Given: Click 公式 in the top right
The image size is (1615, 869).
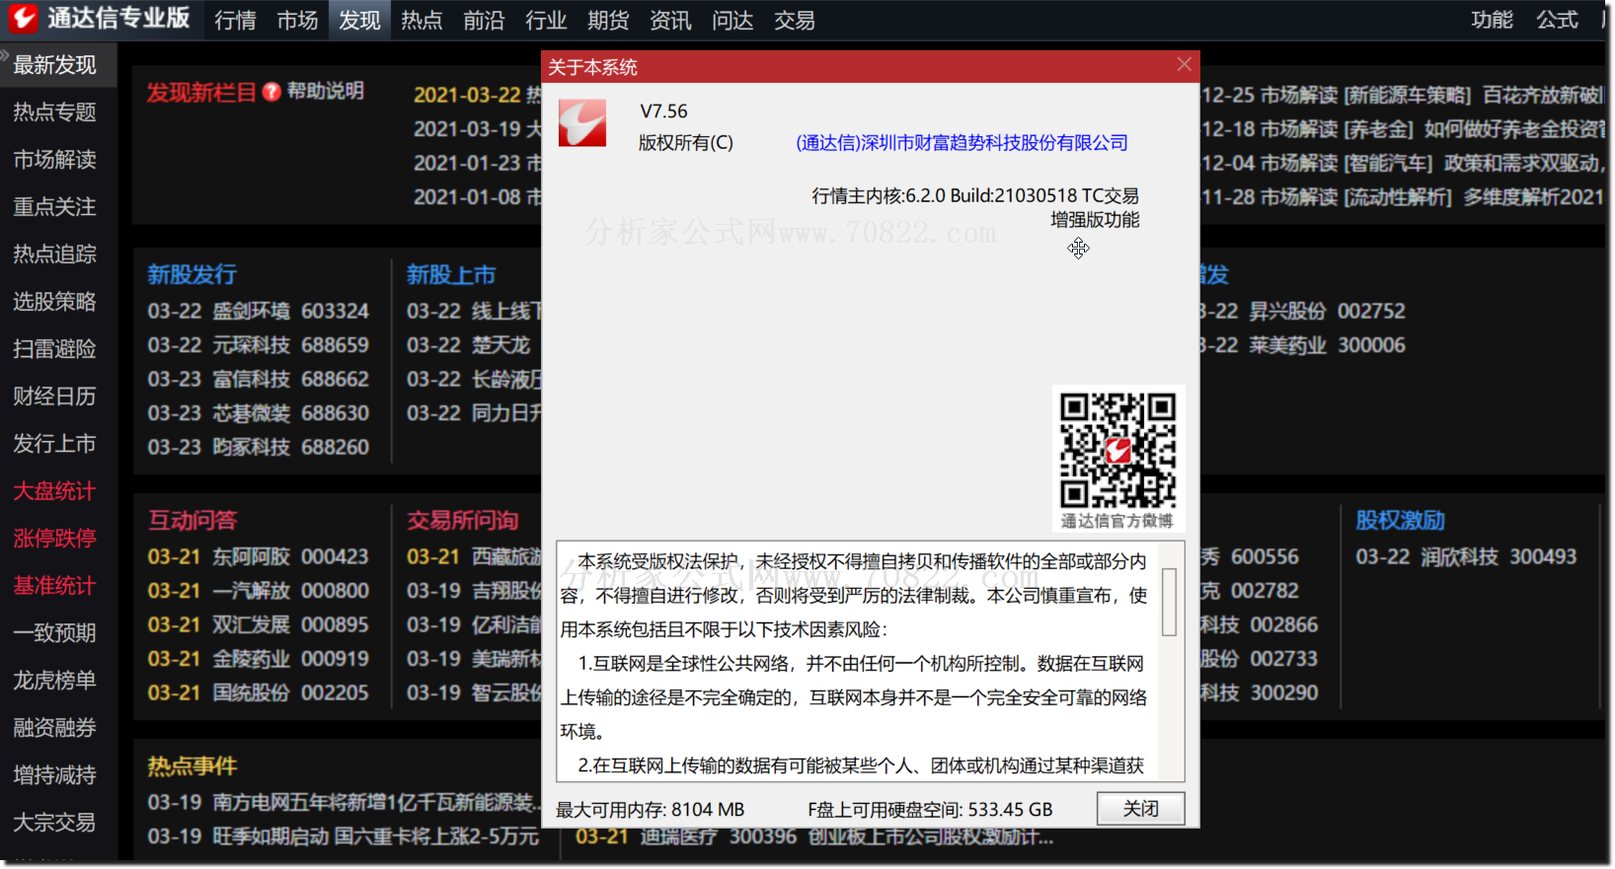Looking at the screenshot, I should coord(1557,20).
